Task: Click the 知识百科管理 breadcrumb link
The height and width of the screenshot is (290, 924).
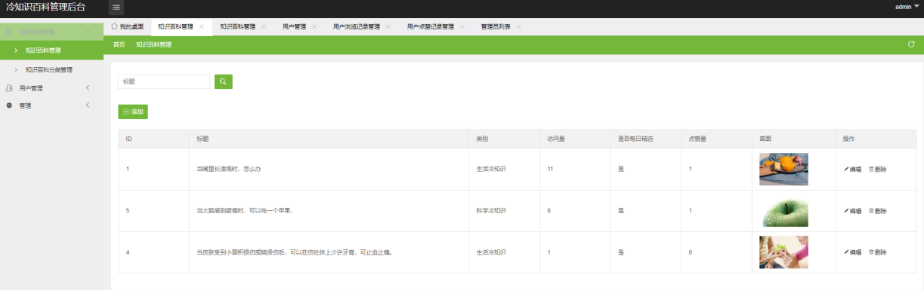Action: (153, 44)
